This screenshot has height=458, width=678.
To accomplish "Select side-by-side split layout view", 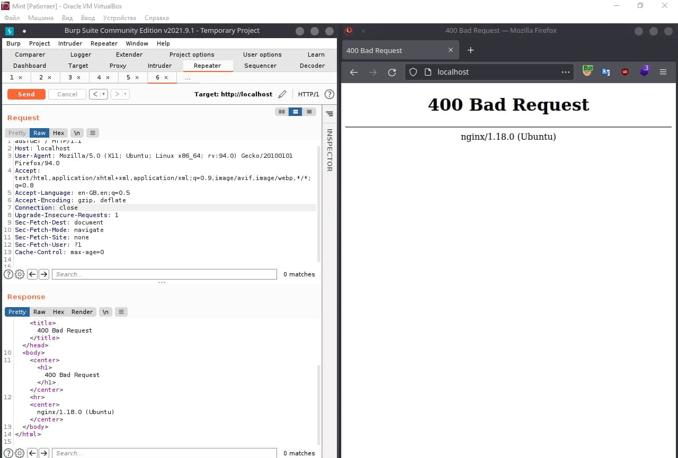I will pyautogui.click(x=282, y=112).
